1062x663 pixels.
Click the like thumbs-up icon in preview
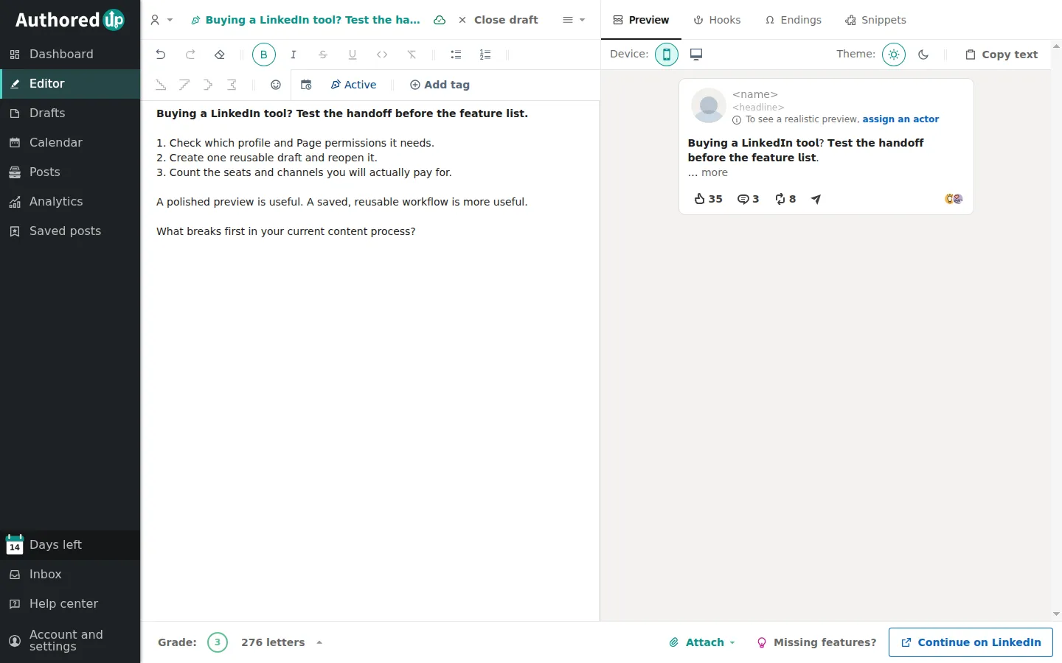pos(700,199)
